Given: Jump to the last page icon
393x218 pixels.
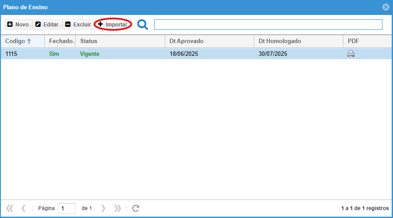Looking at the screenshot, I should click(x=118, y=208).
